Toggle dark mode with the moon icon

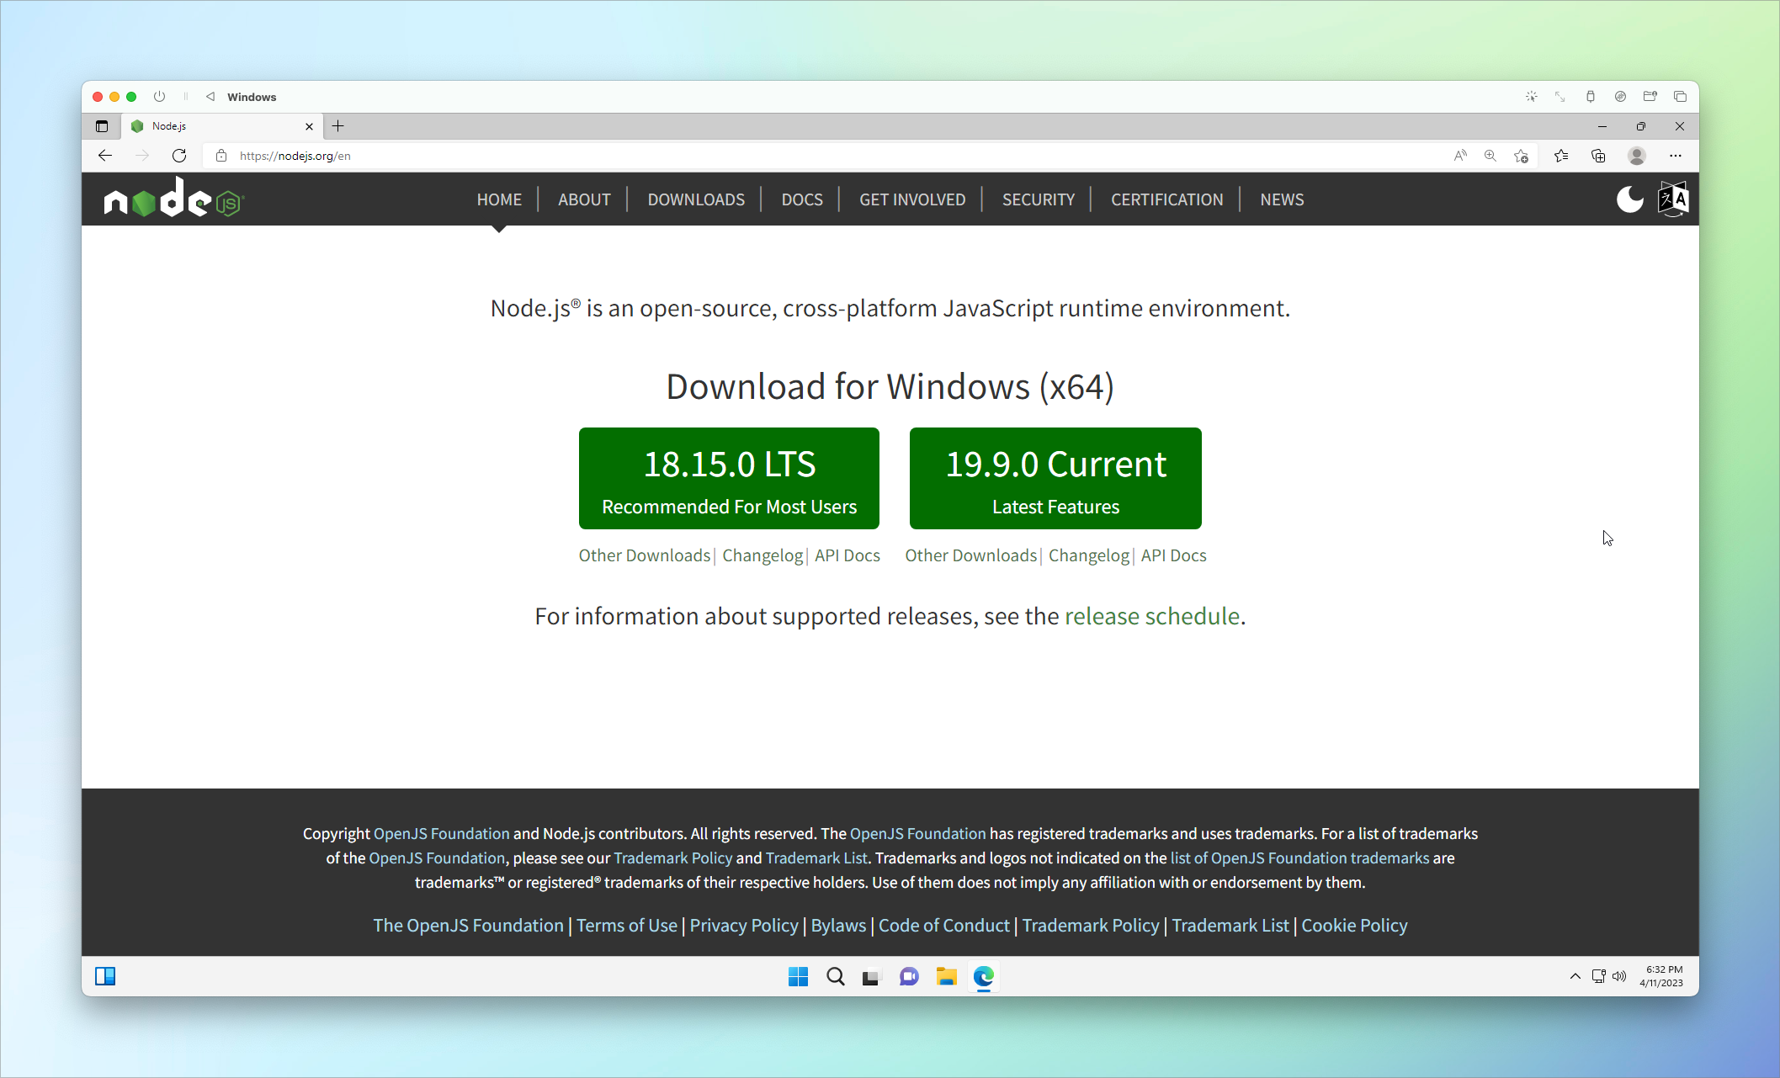[x=1630, y=199]
